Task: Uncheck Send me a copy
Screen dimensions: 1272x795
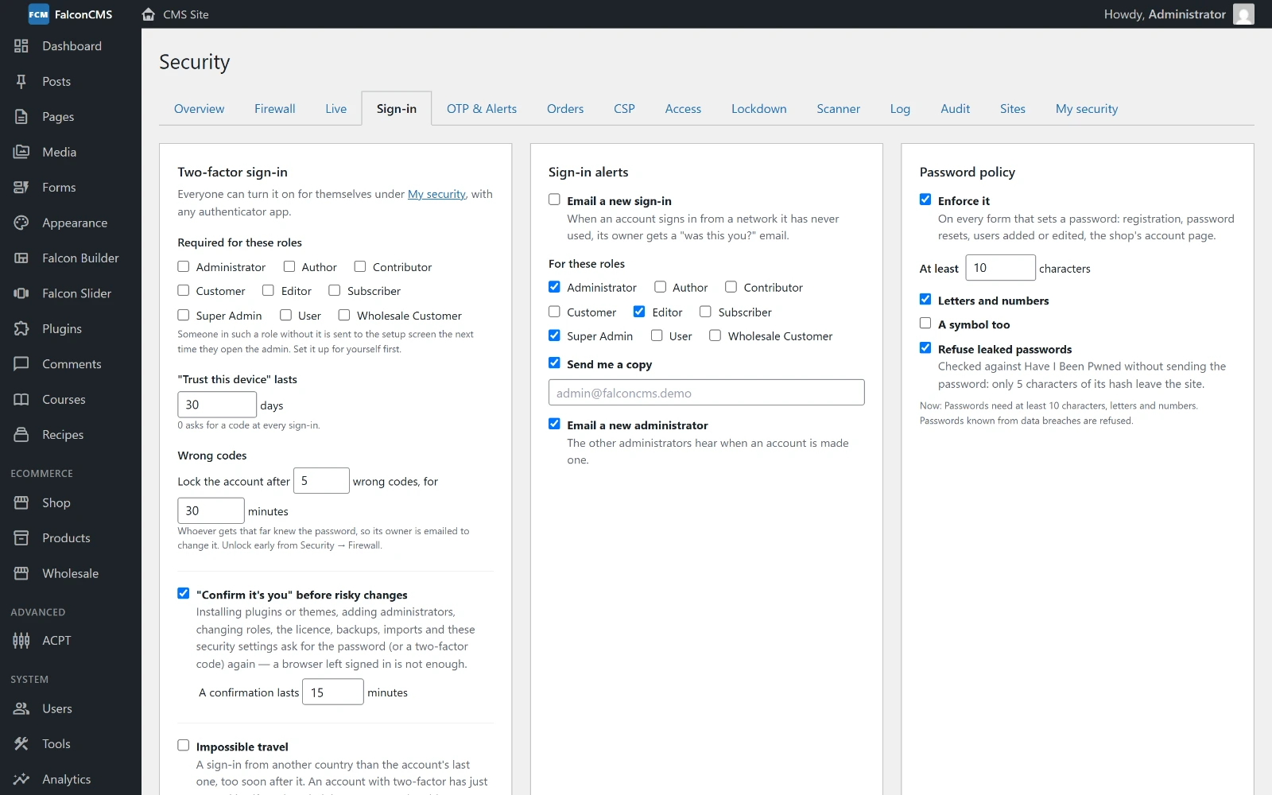Action: pyautogui.click(x=554, y=363)
